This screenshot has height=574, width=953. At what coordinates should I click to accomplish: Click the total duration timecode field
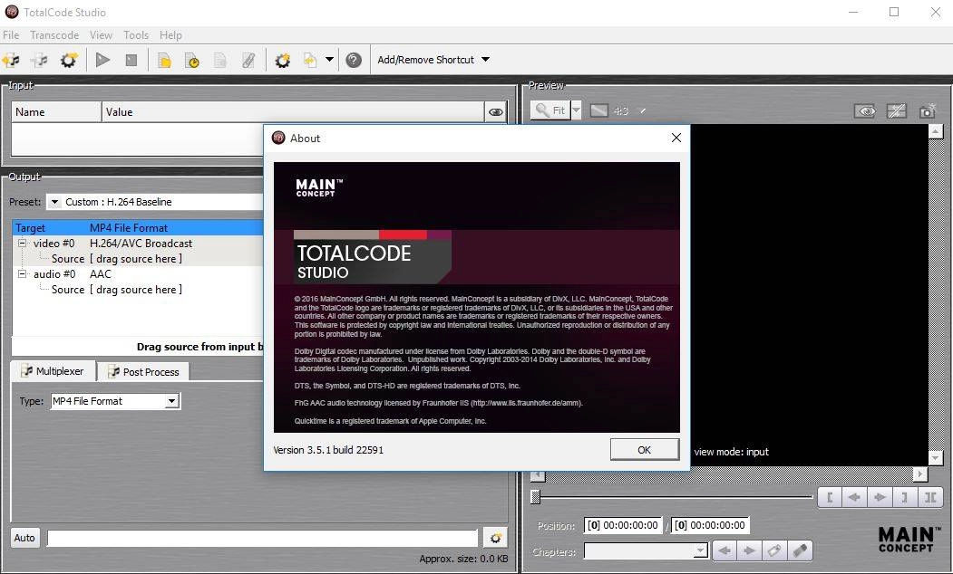(711, 525)
